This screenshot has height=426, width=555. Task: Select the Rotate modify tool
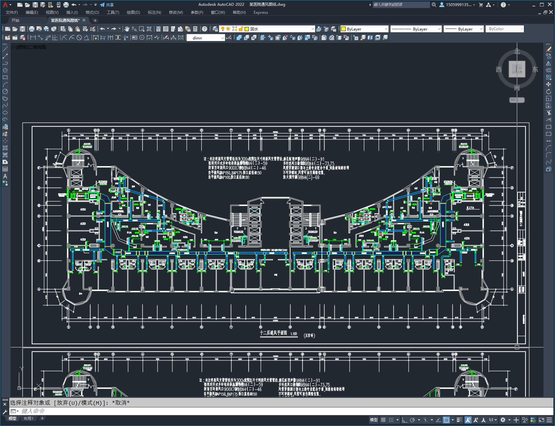[549, 91]
